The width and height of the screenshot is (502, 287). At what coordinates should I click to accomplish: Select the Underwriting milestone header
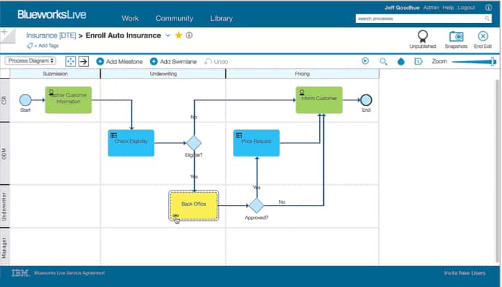click(x=163, y=74)
